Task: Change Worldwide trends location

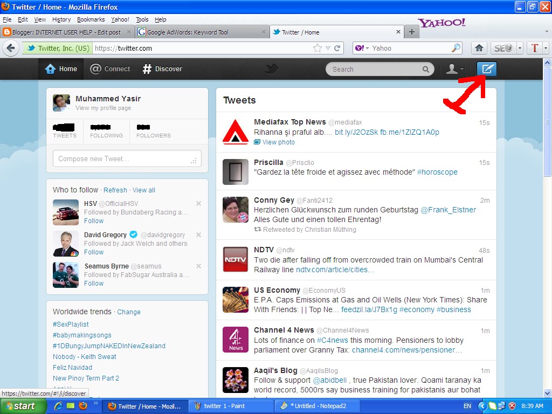Action: click(128, 312)
